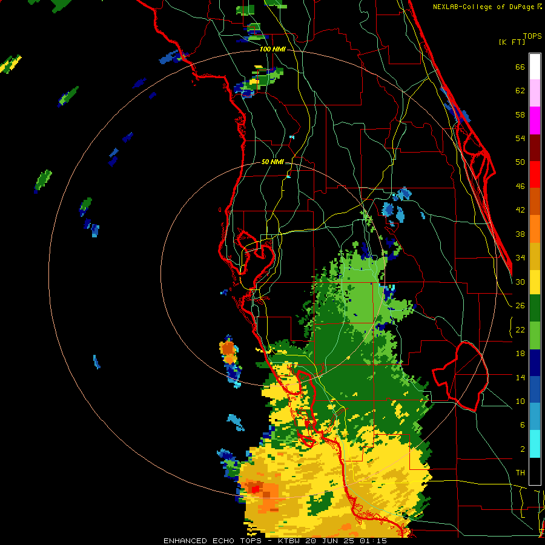Click the 10 legend value
Screen dimensions: 545x545
[520, 401]
